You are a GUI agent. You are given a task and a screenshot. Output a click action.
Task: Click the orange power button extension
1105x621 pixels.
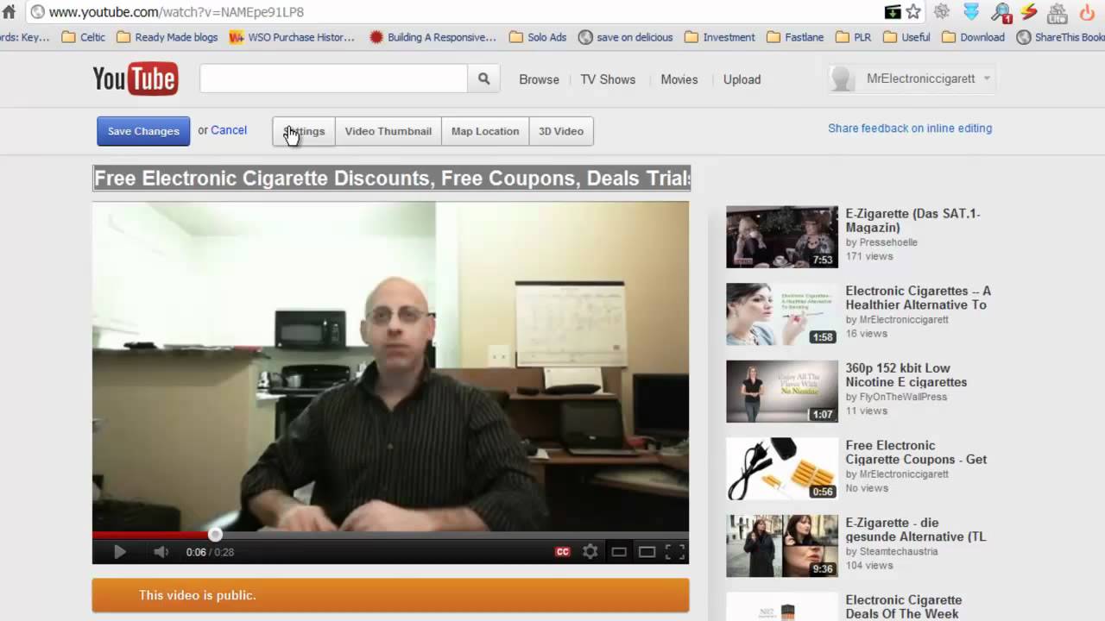[x=1087, y=12]
